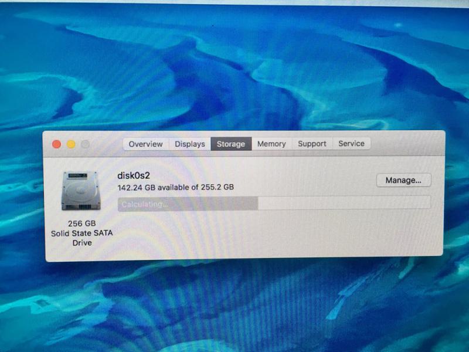Image resolution: width=469 pixels, height=352 pixels.
Task: Click the hard drive disk icon
Action: coord(81,190)
